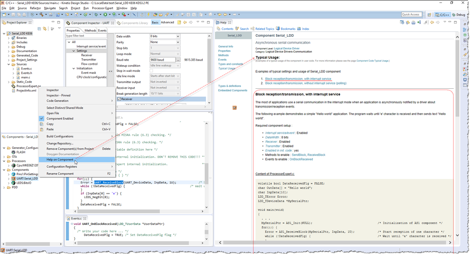470x254 pixels.
Task: Click Link with Editor icon in Project Explorer
Action: point(45,29)
